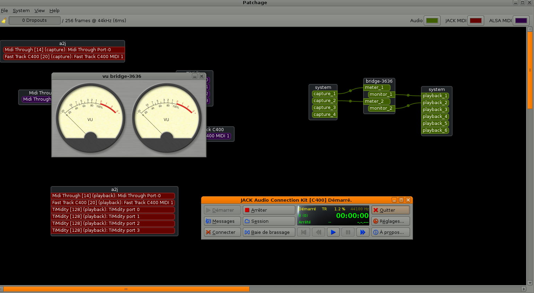Click the rewind to start transport button
Viewport: 534px width, 293px height.
point(304,232)
